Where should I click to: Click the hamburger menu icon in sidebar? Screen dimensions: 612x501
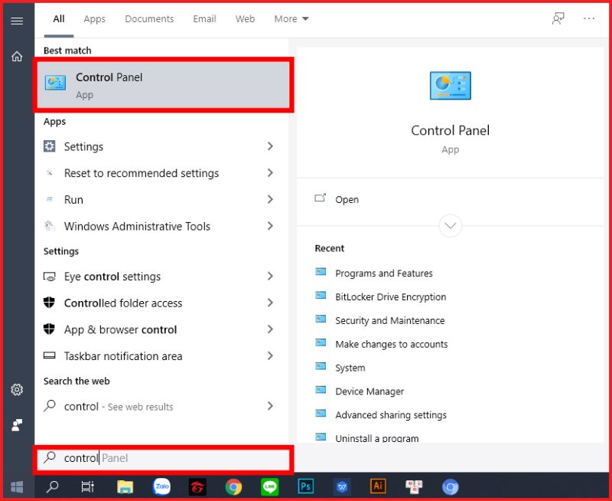pyautogui.click(x=17, y=21)
